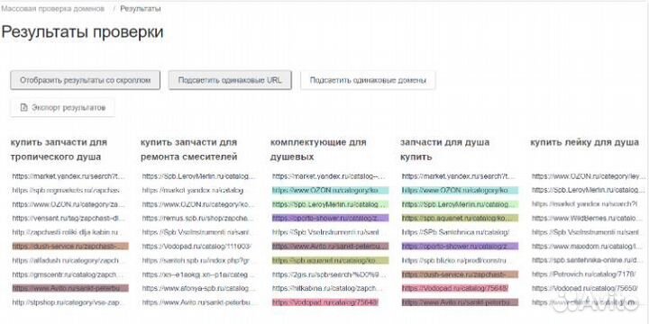Open orange dush-service.ru link in 'запчасти для душа купить' column
The height and width of the screenshot is (324, 649).
click(x=460, y=274)
